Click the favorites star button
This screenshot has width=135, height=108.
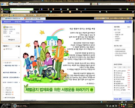pos(4,15)
